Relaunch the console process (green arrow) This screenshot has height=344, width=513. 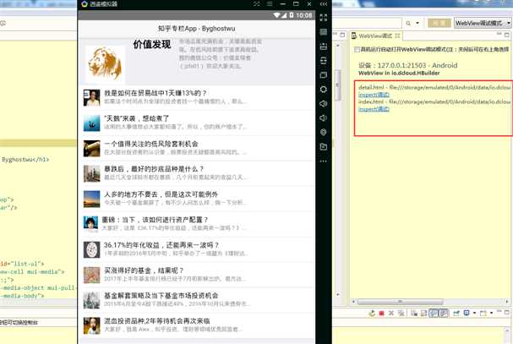tap(372, 314)
